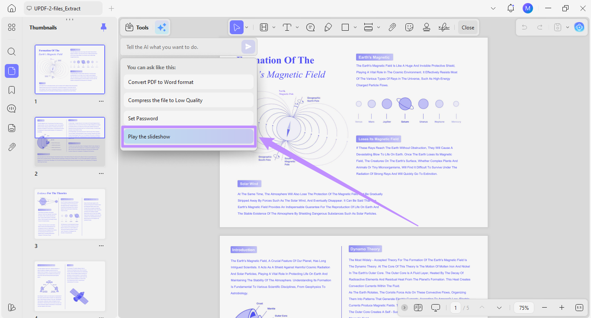Expand the Measure tool dropdown arrow
The width and height of the screenshot is (591, 318).
[379, 27]
